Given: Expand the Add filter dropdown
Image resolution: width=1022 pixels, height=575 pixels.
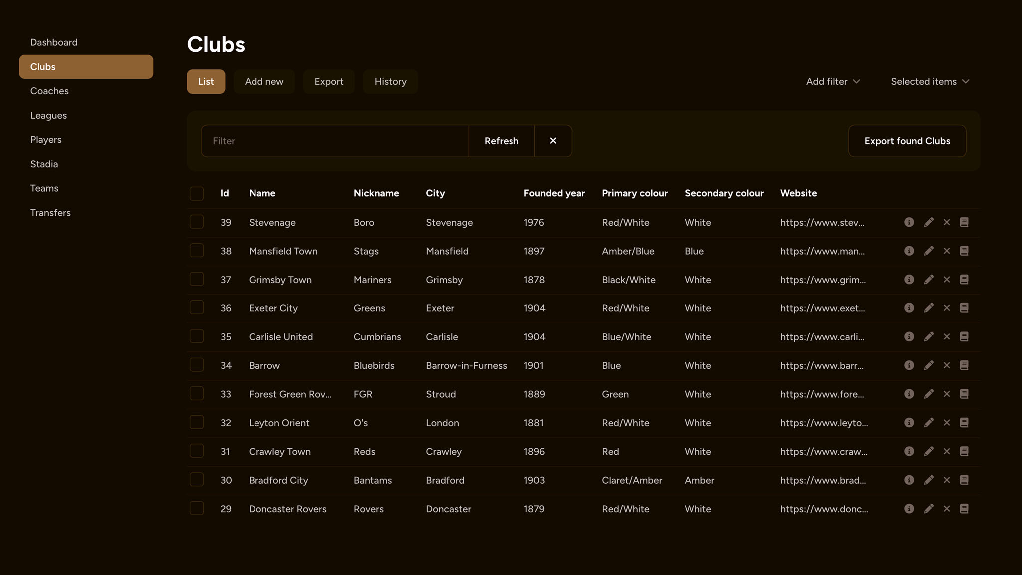Looking at the screenshot, I should tap(833, 81).
